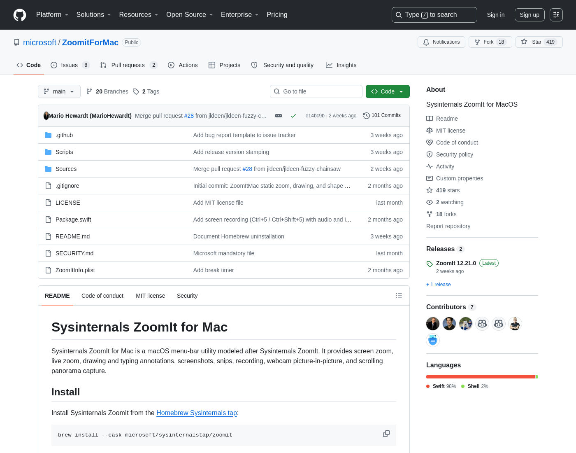Select the Code of conduct README tab
The height and width of the screenshot is (453, 576).
point(102,296)
